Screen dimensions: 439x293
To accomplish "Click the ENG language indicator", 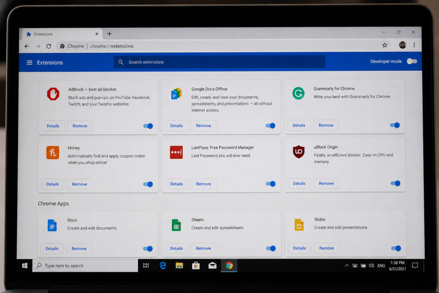I will coord(381,266).
